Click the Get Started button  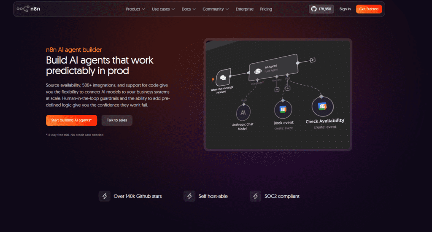(x=369, y=9)
